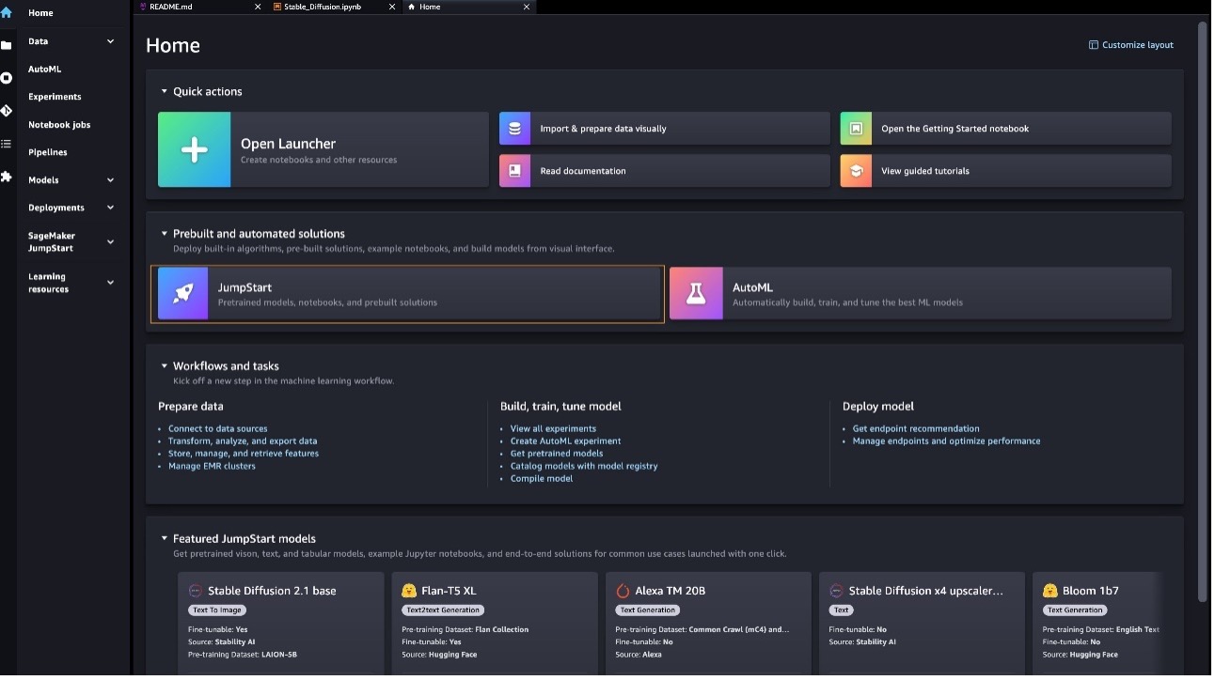This screenshot has width=1215, height=680.
Task: Open the file browser folder icon
Action: coord(7,45)
